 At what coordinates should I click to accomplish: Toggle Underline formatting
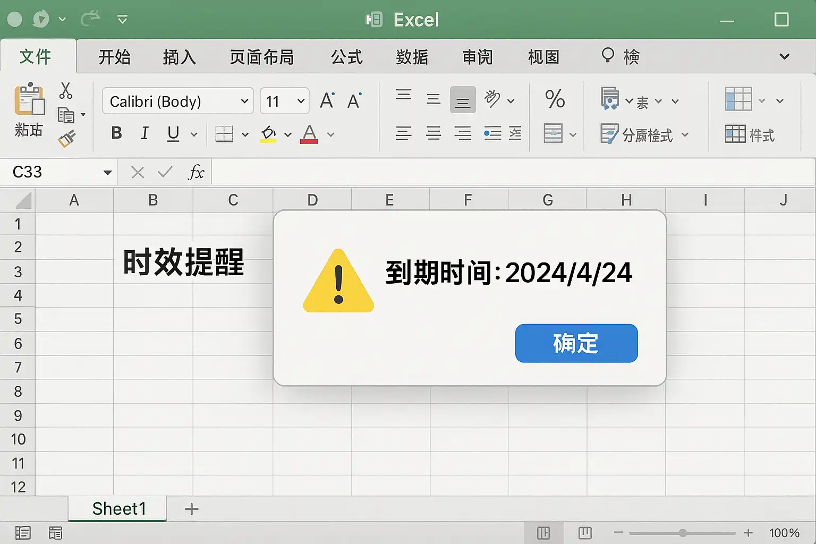pos(173,133)
